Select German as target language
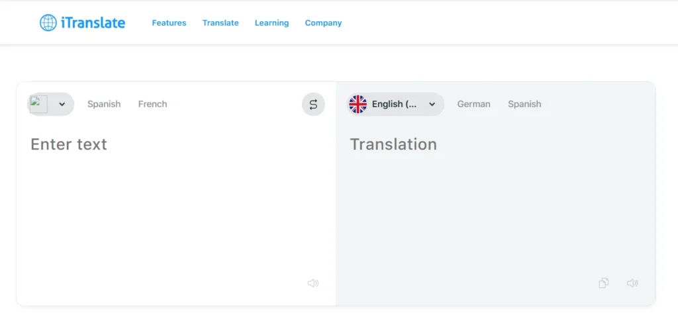This screenshot has width=678, height=317. point(474,104)
